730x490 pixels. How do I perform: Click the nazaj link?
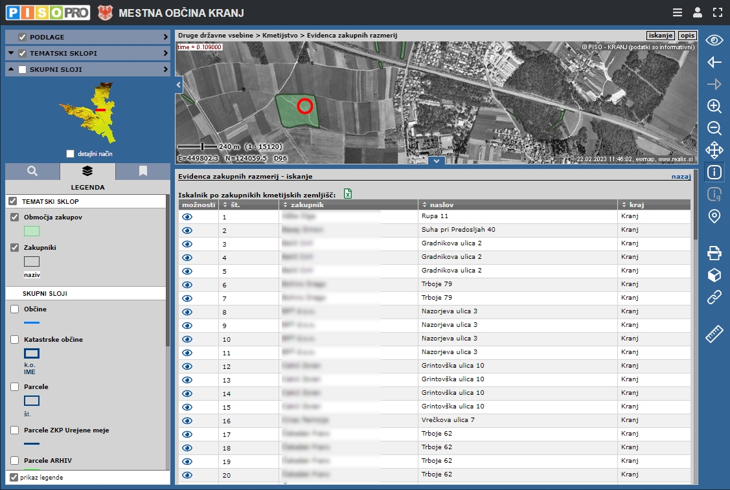pyautogui.click(x=681, y=176)
